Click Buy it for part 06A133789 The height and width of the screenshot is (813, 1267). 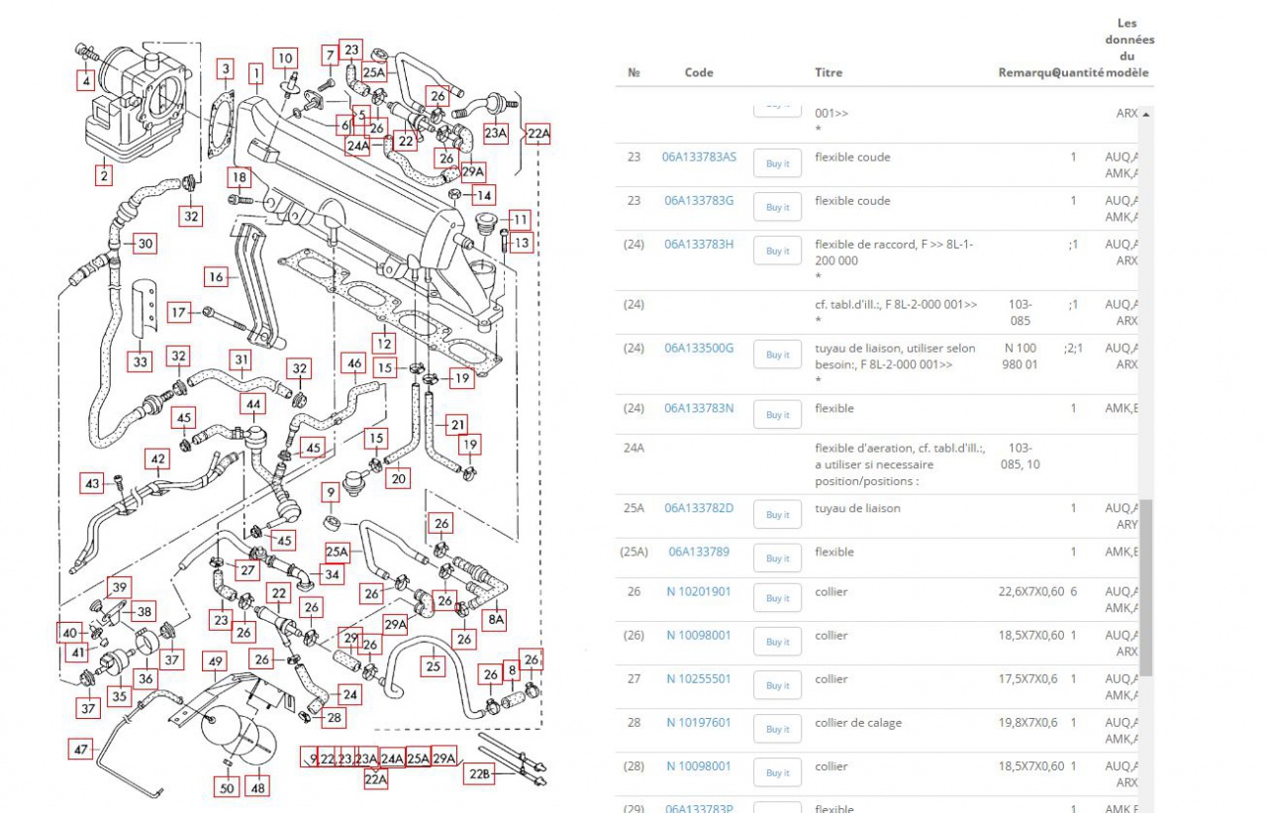[777, 559]
